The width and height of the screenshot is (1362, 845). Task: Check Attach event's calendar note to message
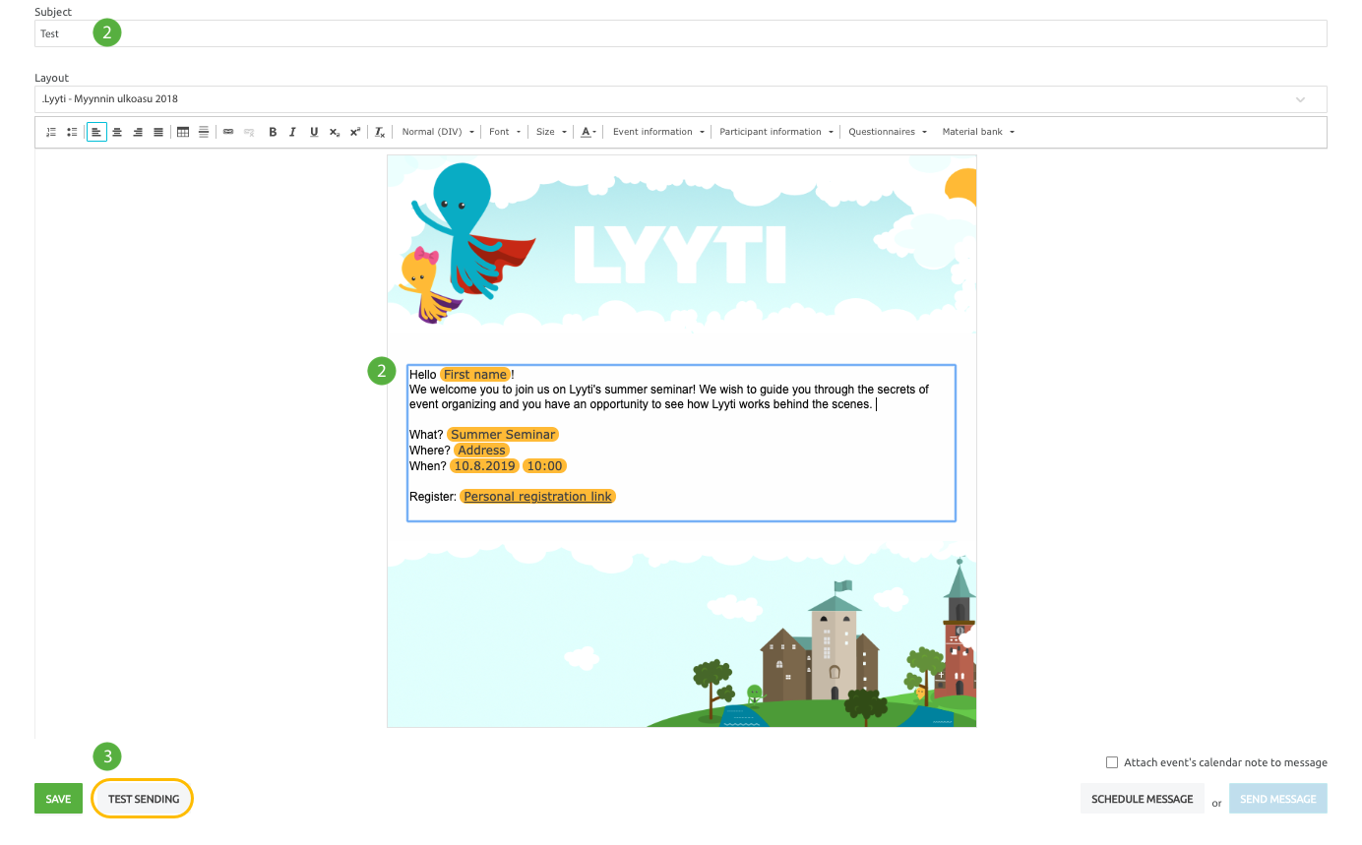click(1112, 762)
